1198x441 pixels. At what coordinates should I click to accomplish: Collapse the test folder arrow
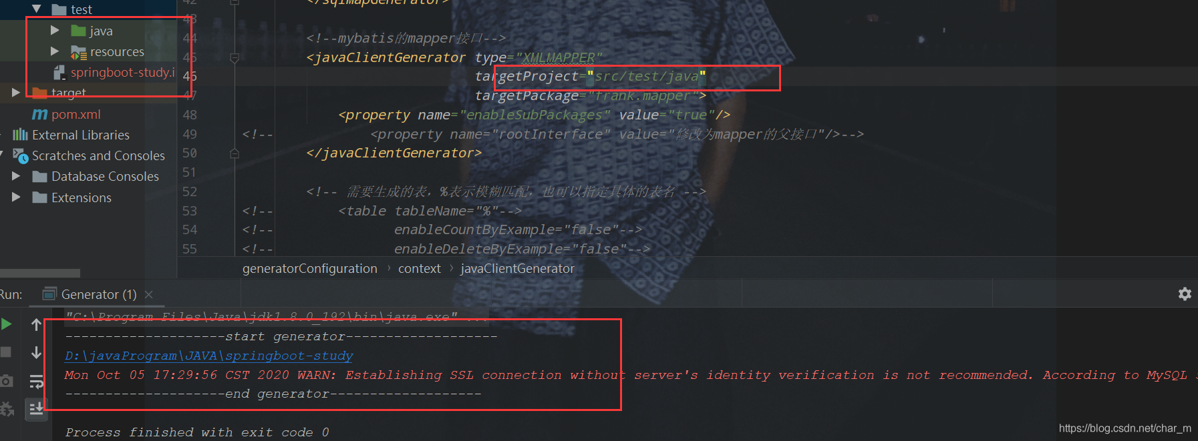tap(37, 9)
